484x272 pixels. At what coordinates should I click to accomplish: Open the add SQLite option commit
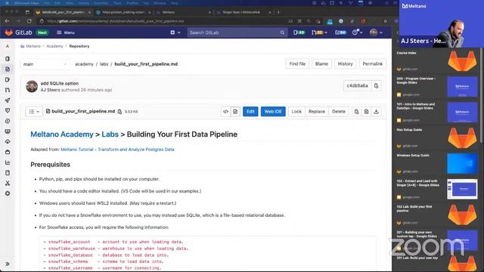(x=59, y=83)
